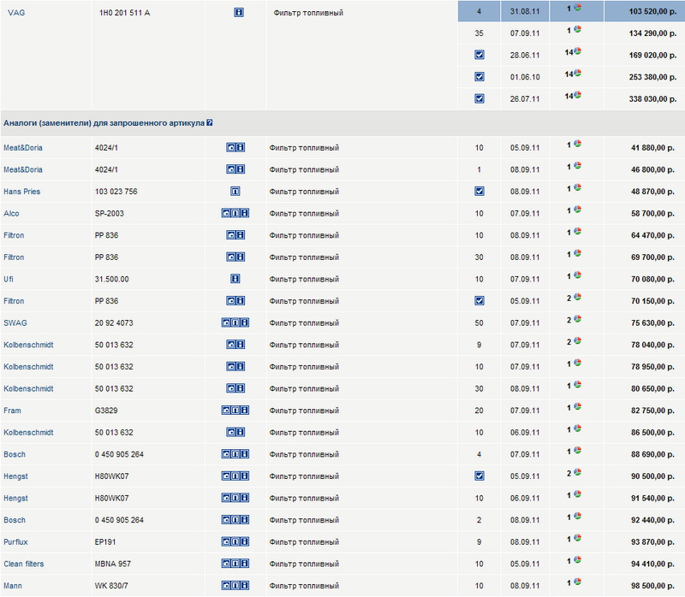The image size is (685, 597).
Task: Open the photo icon in the Filtron 64 470,00 р. row
Action: click(x=230, y=235)
